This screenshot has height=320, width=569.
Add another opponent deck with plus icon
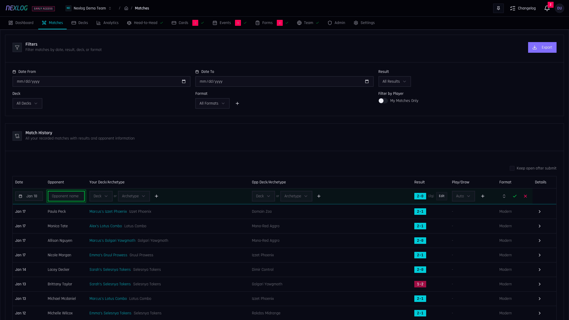point(319,196)
